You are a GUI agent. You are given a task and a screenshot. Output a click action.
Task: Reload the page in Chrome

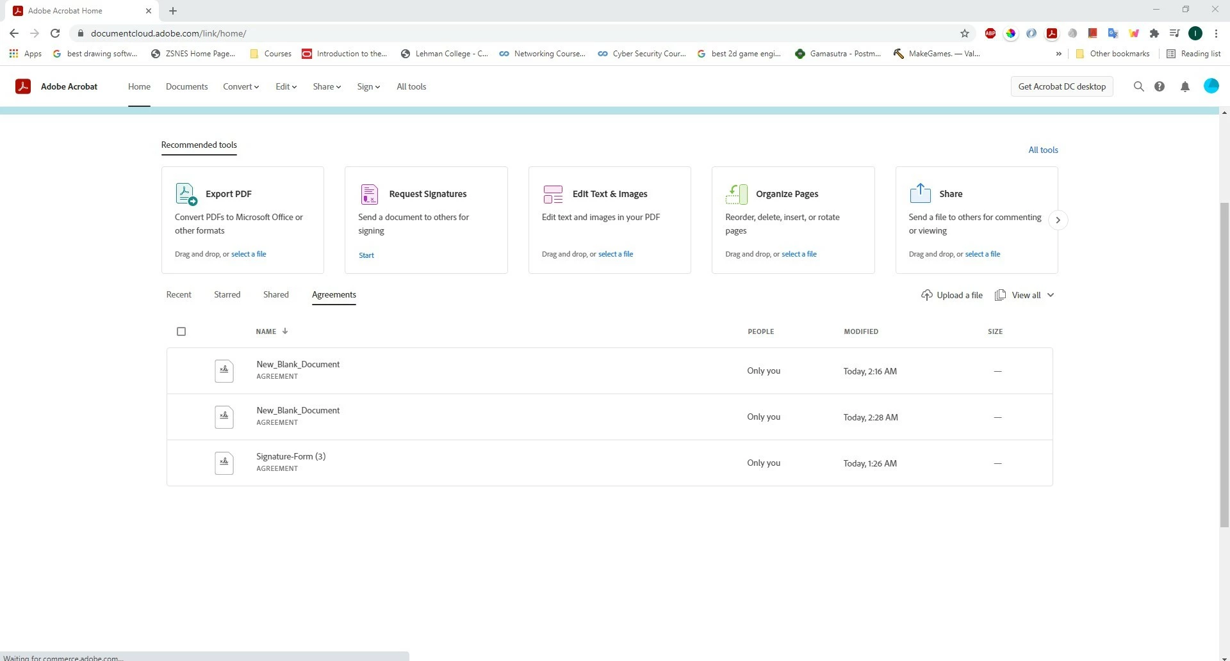[x=55, y=33]
